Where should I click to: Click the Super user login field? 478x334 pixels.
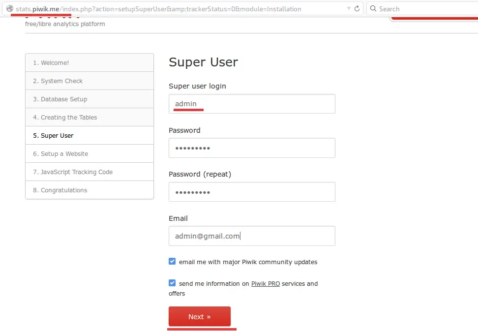252,104
